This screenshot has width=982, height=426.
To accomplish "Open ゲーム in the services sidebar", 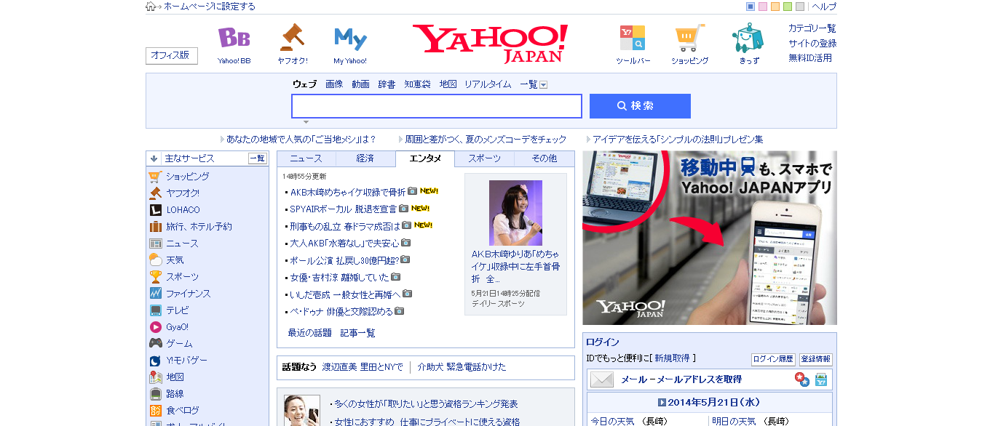I will tap(179, 344).
